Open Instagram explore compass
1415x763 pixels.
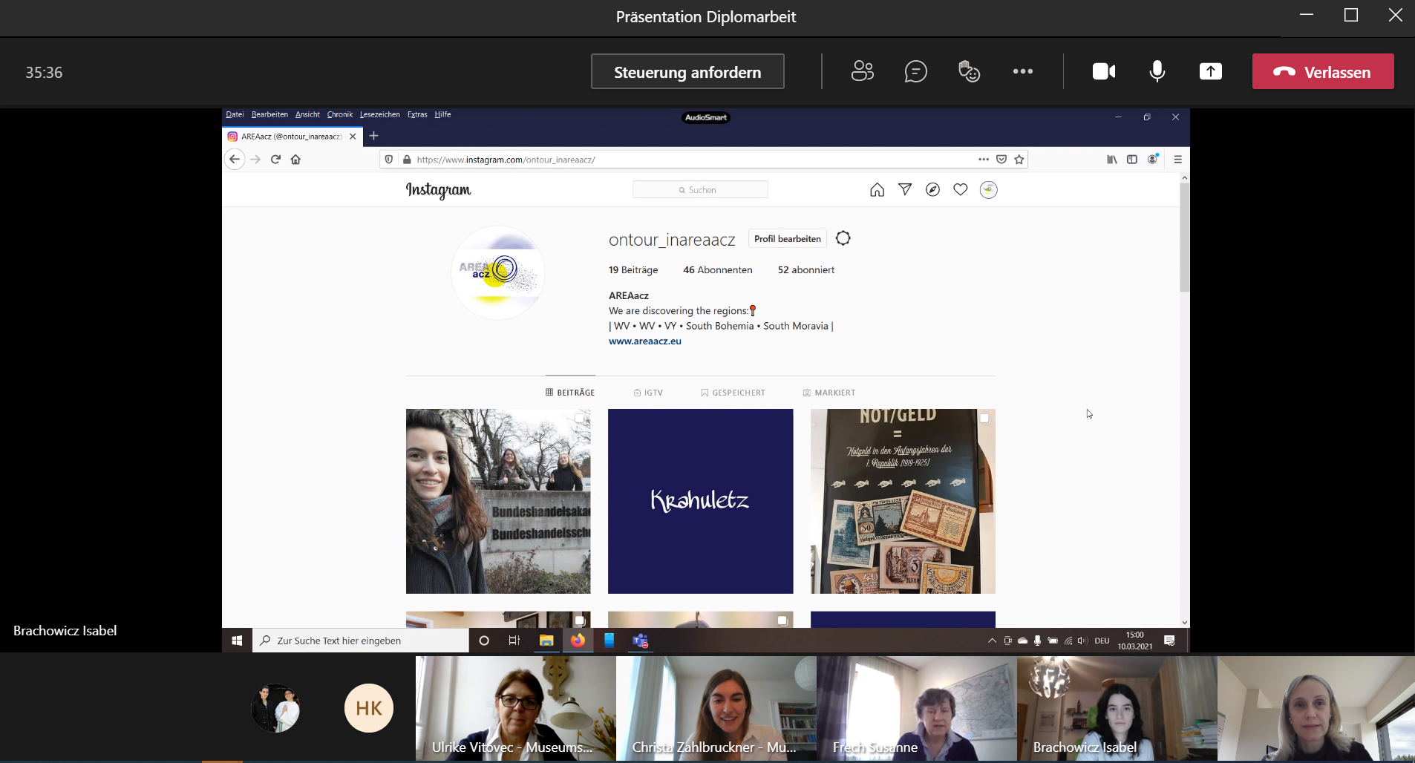coord(932,190)
